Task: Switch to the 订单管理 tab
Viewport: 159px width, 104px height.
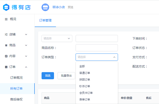Action: coord(45,20)
